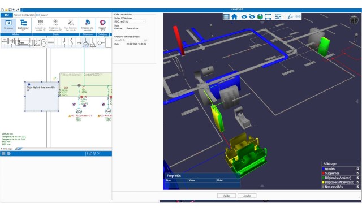The width and height of the screenshot is (362, 212).
Task: Click the Open folder icon in quick access bar
Action: (6, 10)
